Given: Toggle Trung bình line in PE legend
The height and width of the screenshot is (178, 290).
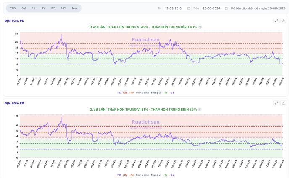Looking at the screenshot, I should [142, 93].
